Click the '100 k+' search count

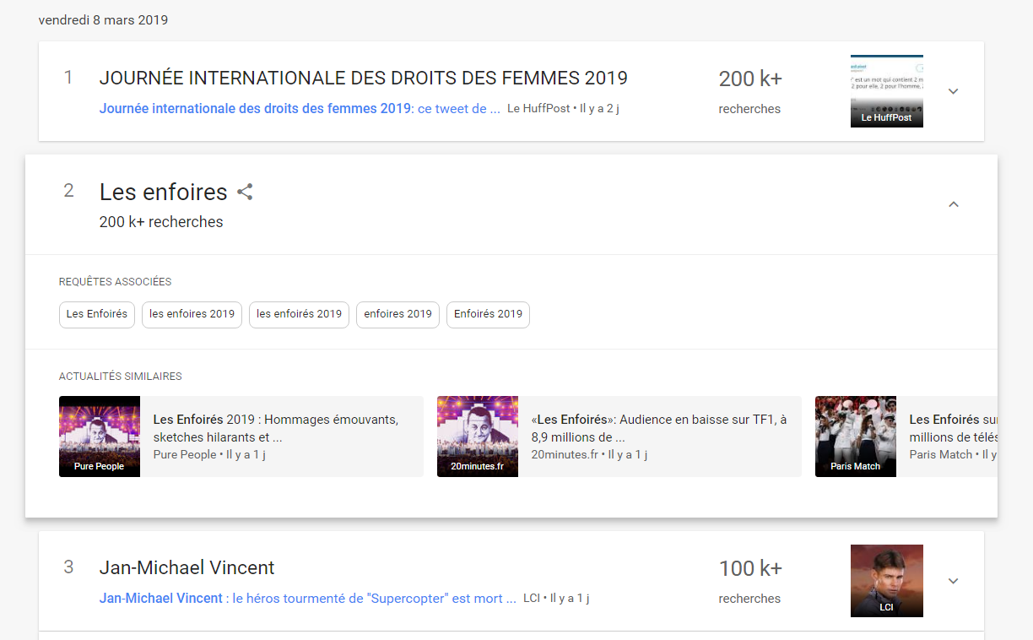[x=750, y=568]
